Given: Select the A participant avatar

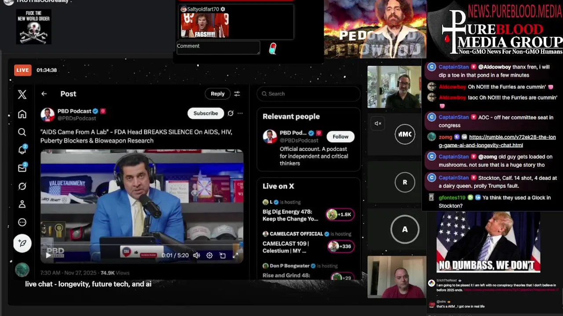Looking at the screenshot, I should (x=405, y=229).
